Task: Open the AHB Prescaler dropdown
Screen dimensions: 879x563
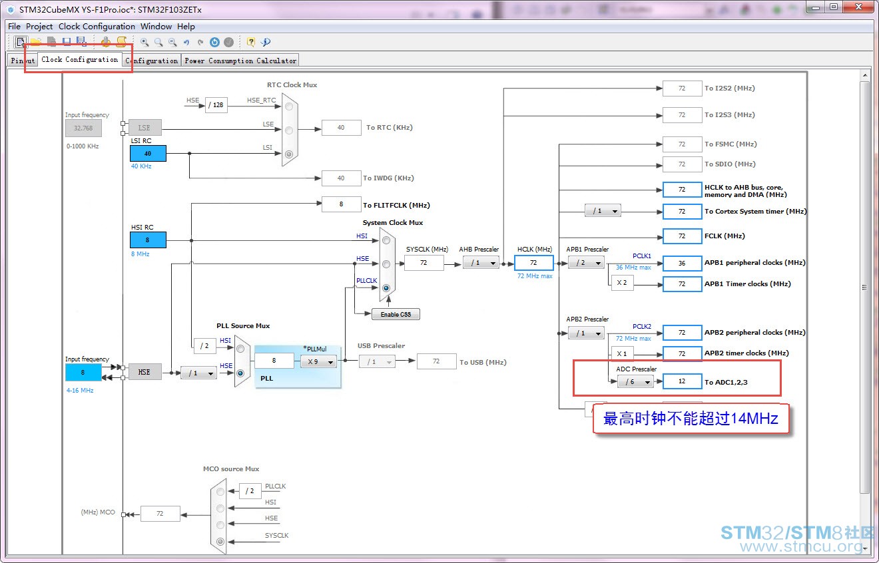Action: tap(481, 263)
